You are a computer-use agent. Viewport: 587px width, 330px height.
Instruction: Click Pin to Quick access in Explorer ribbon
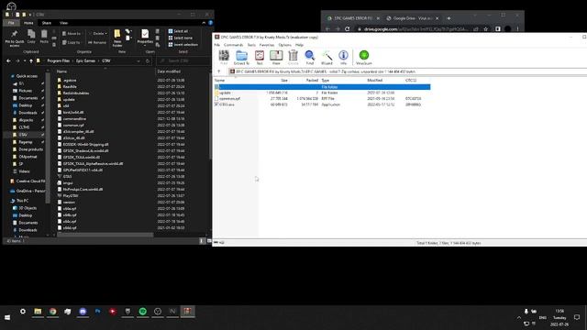15,38
